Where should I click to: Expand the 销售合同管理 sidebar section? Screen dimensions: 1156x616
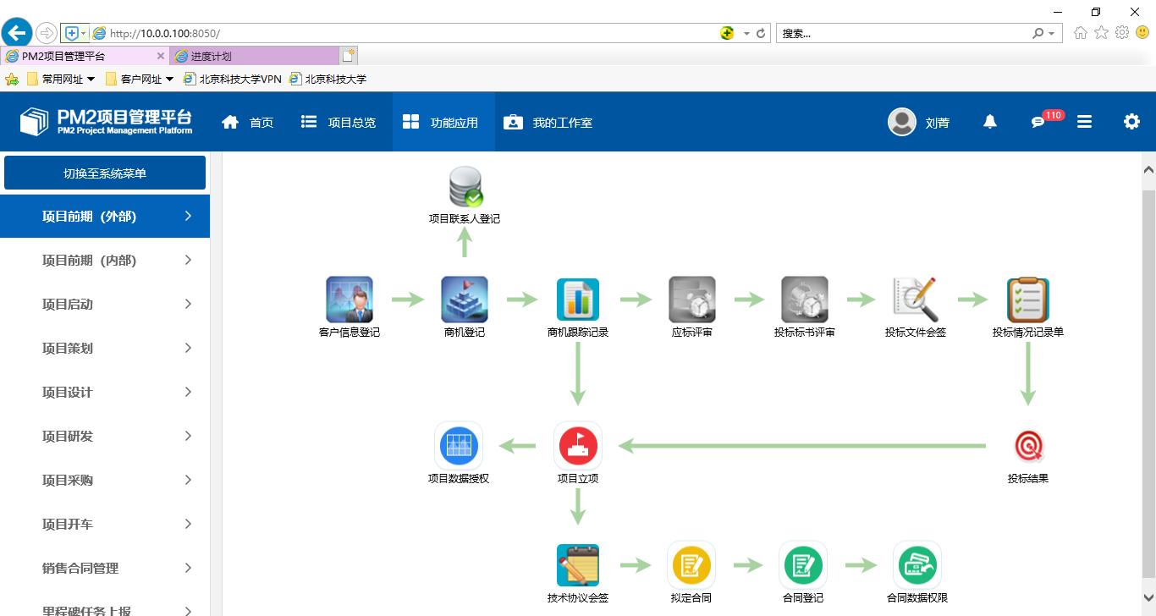[105, 569]
